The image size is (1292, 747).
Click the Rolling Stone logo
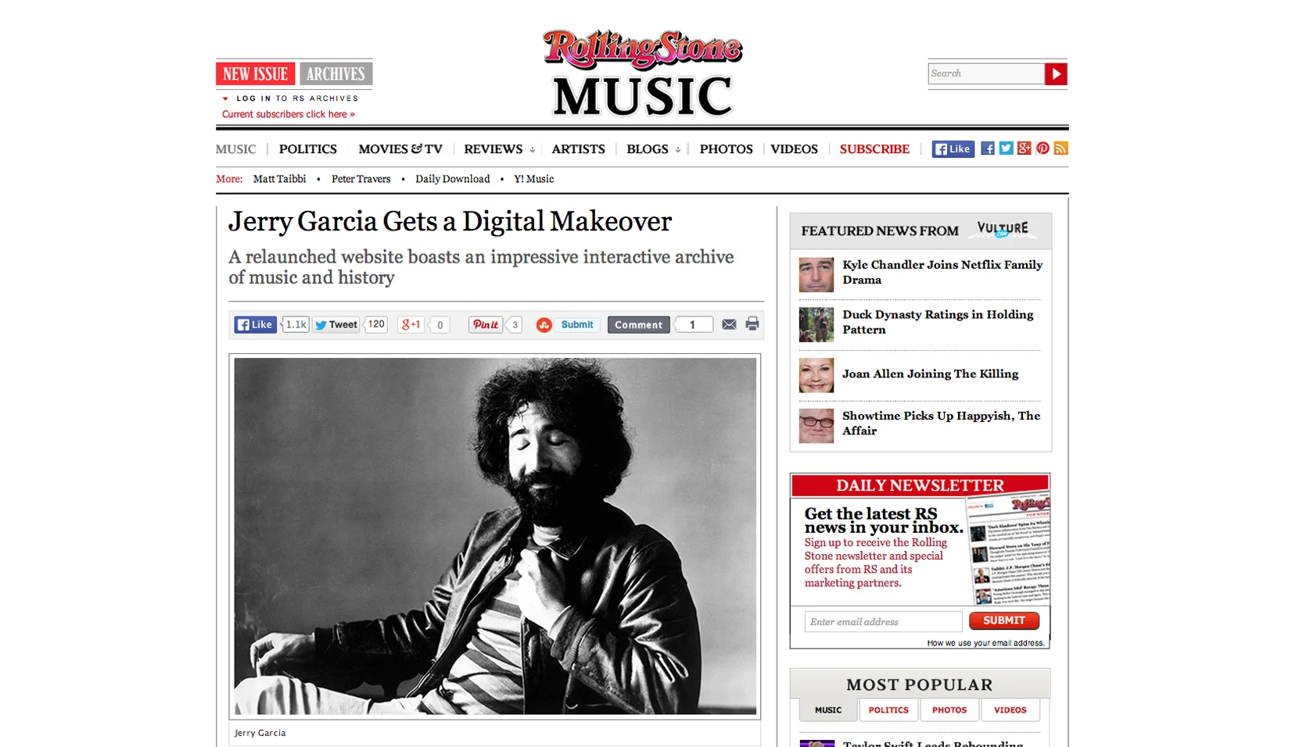643,49
